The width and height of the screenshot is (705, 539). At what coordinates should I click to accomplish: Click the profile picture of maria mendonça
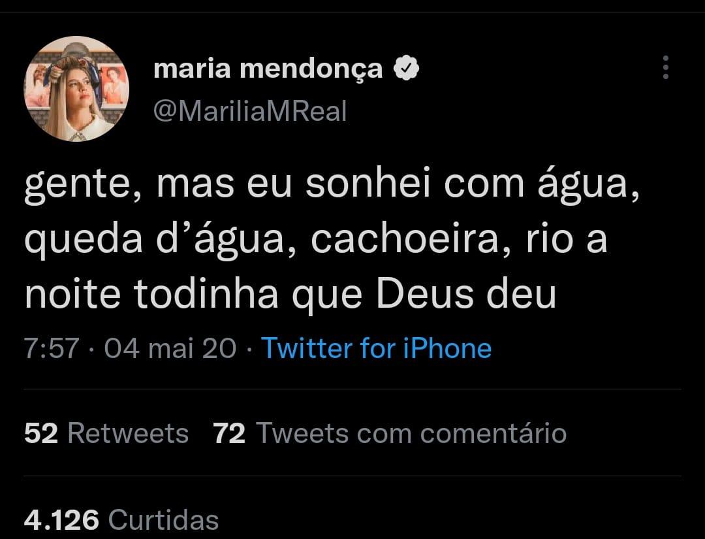click(x=75, y=88)
